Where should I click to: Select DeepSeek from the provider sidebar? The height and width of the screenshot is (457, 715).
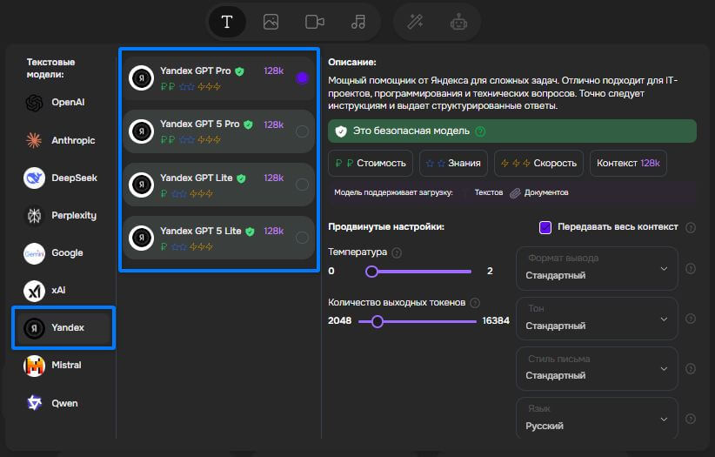click(x=62, y=178)
